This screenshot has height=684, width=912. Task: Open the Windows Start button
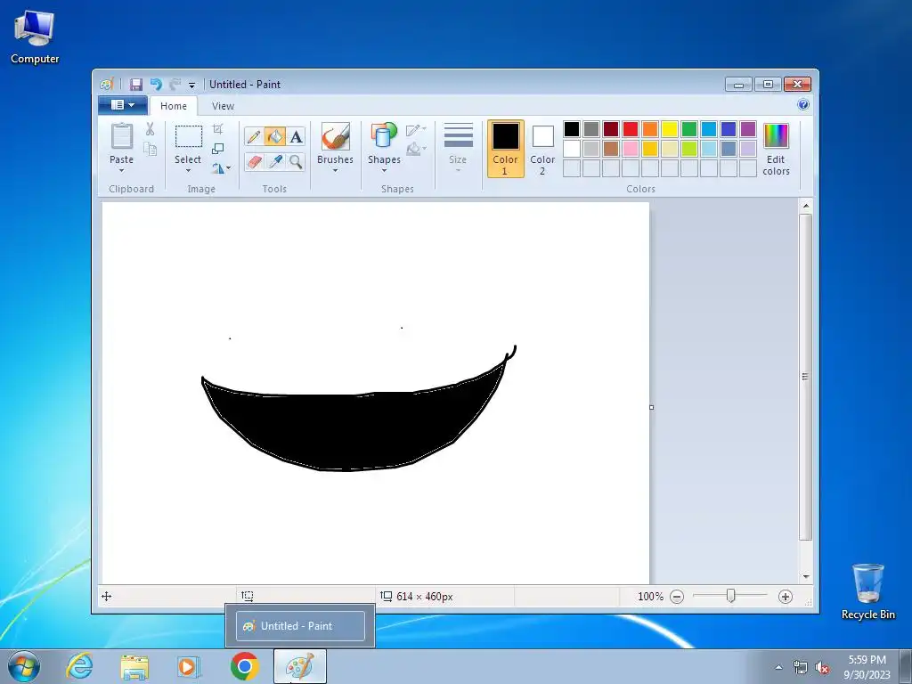point(24,666)
